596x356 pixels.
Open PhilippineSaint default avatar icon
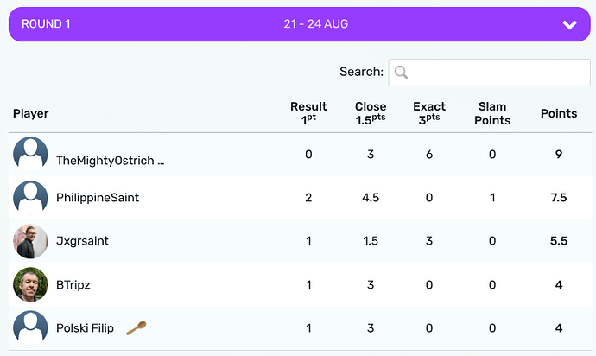[x=30, y=197]
